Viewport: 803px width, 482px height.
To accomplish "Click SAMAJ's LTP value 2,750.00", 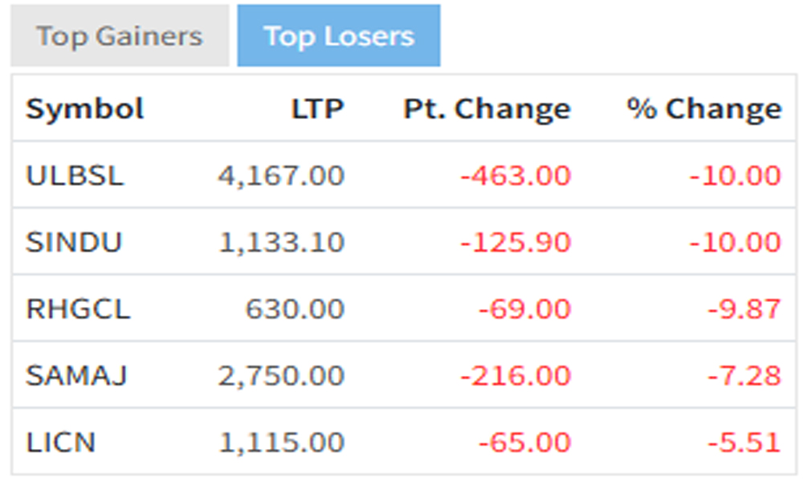I will point(281,375).
